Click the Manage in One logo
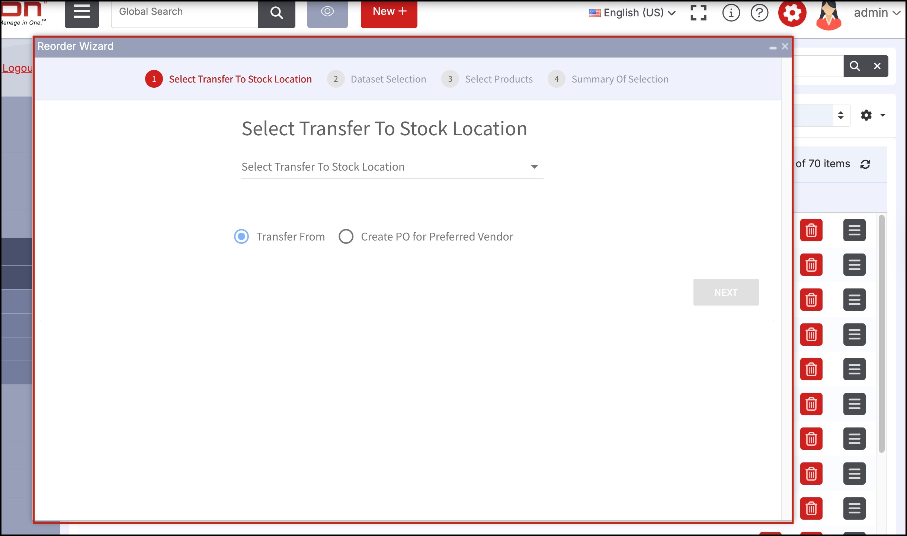Viewport: 907px width, 536px height. tap(24, 13)
